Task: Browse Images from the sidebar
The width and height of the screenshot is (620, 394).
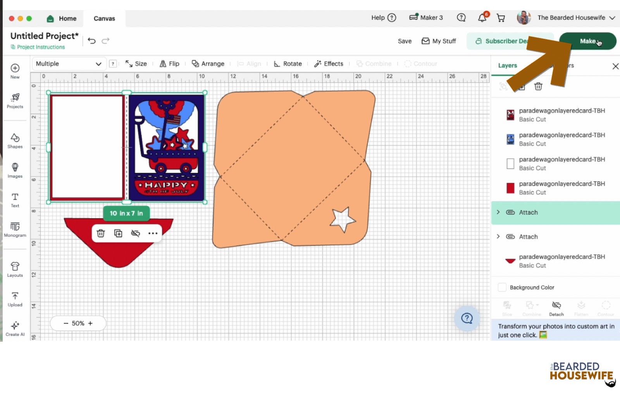Action: [x=15, y=170]
